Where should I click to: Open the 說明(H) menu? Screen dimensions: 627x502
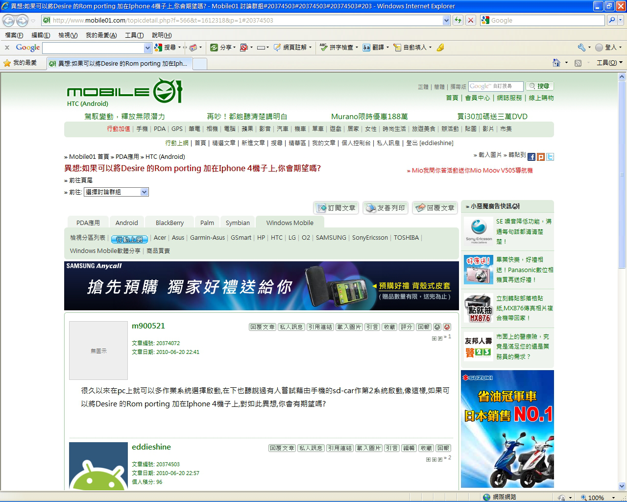click(162, 35)
